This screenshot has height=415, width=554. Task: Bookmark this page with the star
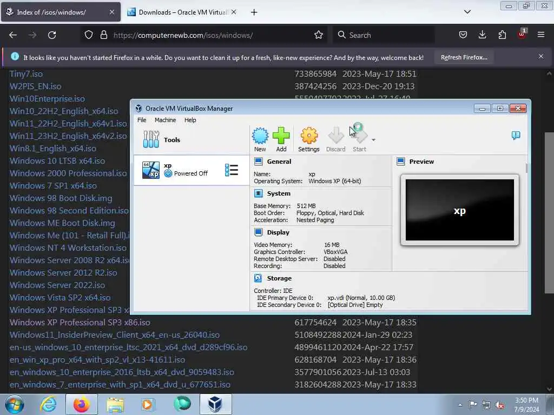click(x=319, y=35)
